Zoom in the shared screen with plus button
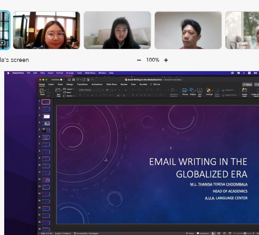 coord(166,60)
